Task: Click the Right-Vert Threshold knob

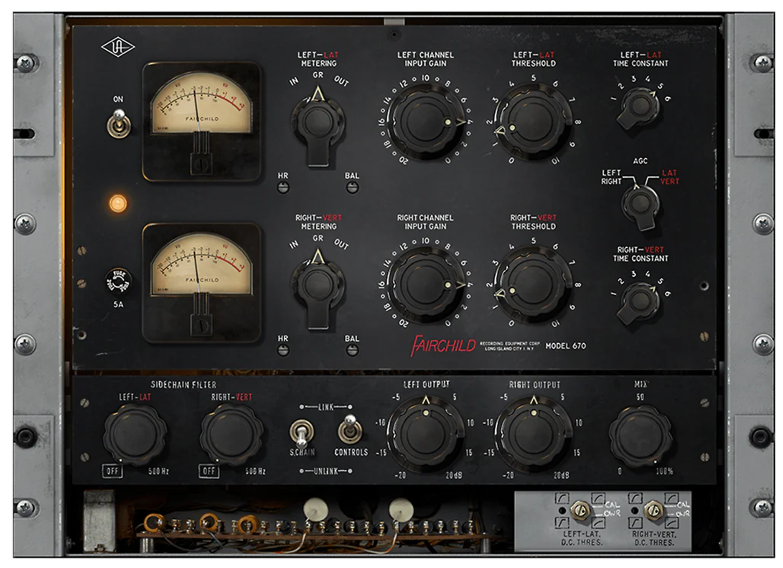Action: click(533, 284)
